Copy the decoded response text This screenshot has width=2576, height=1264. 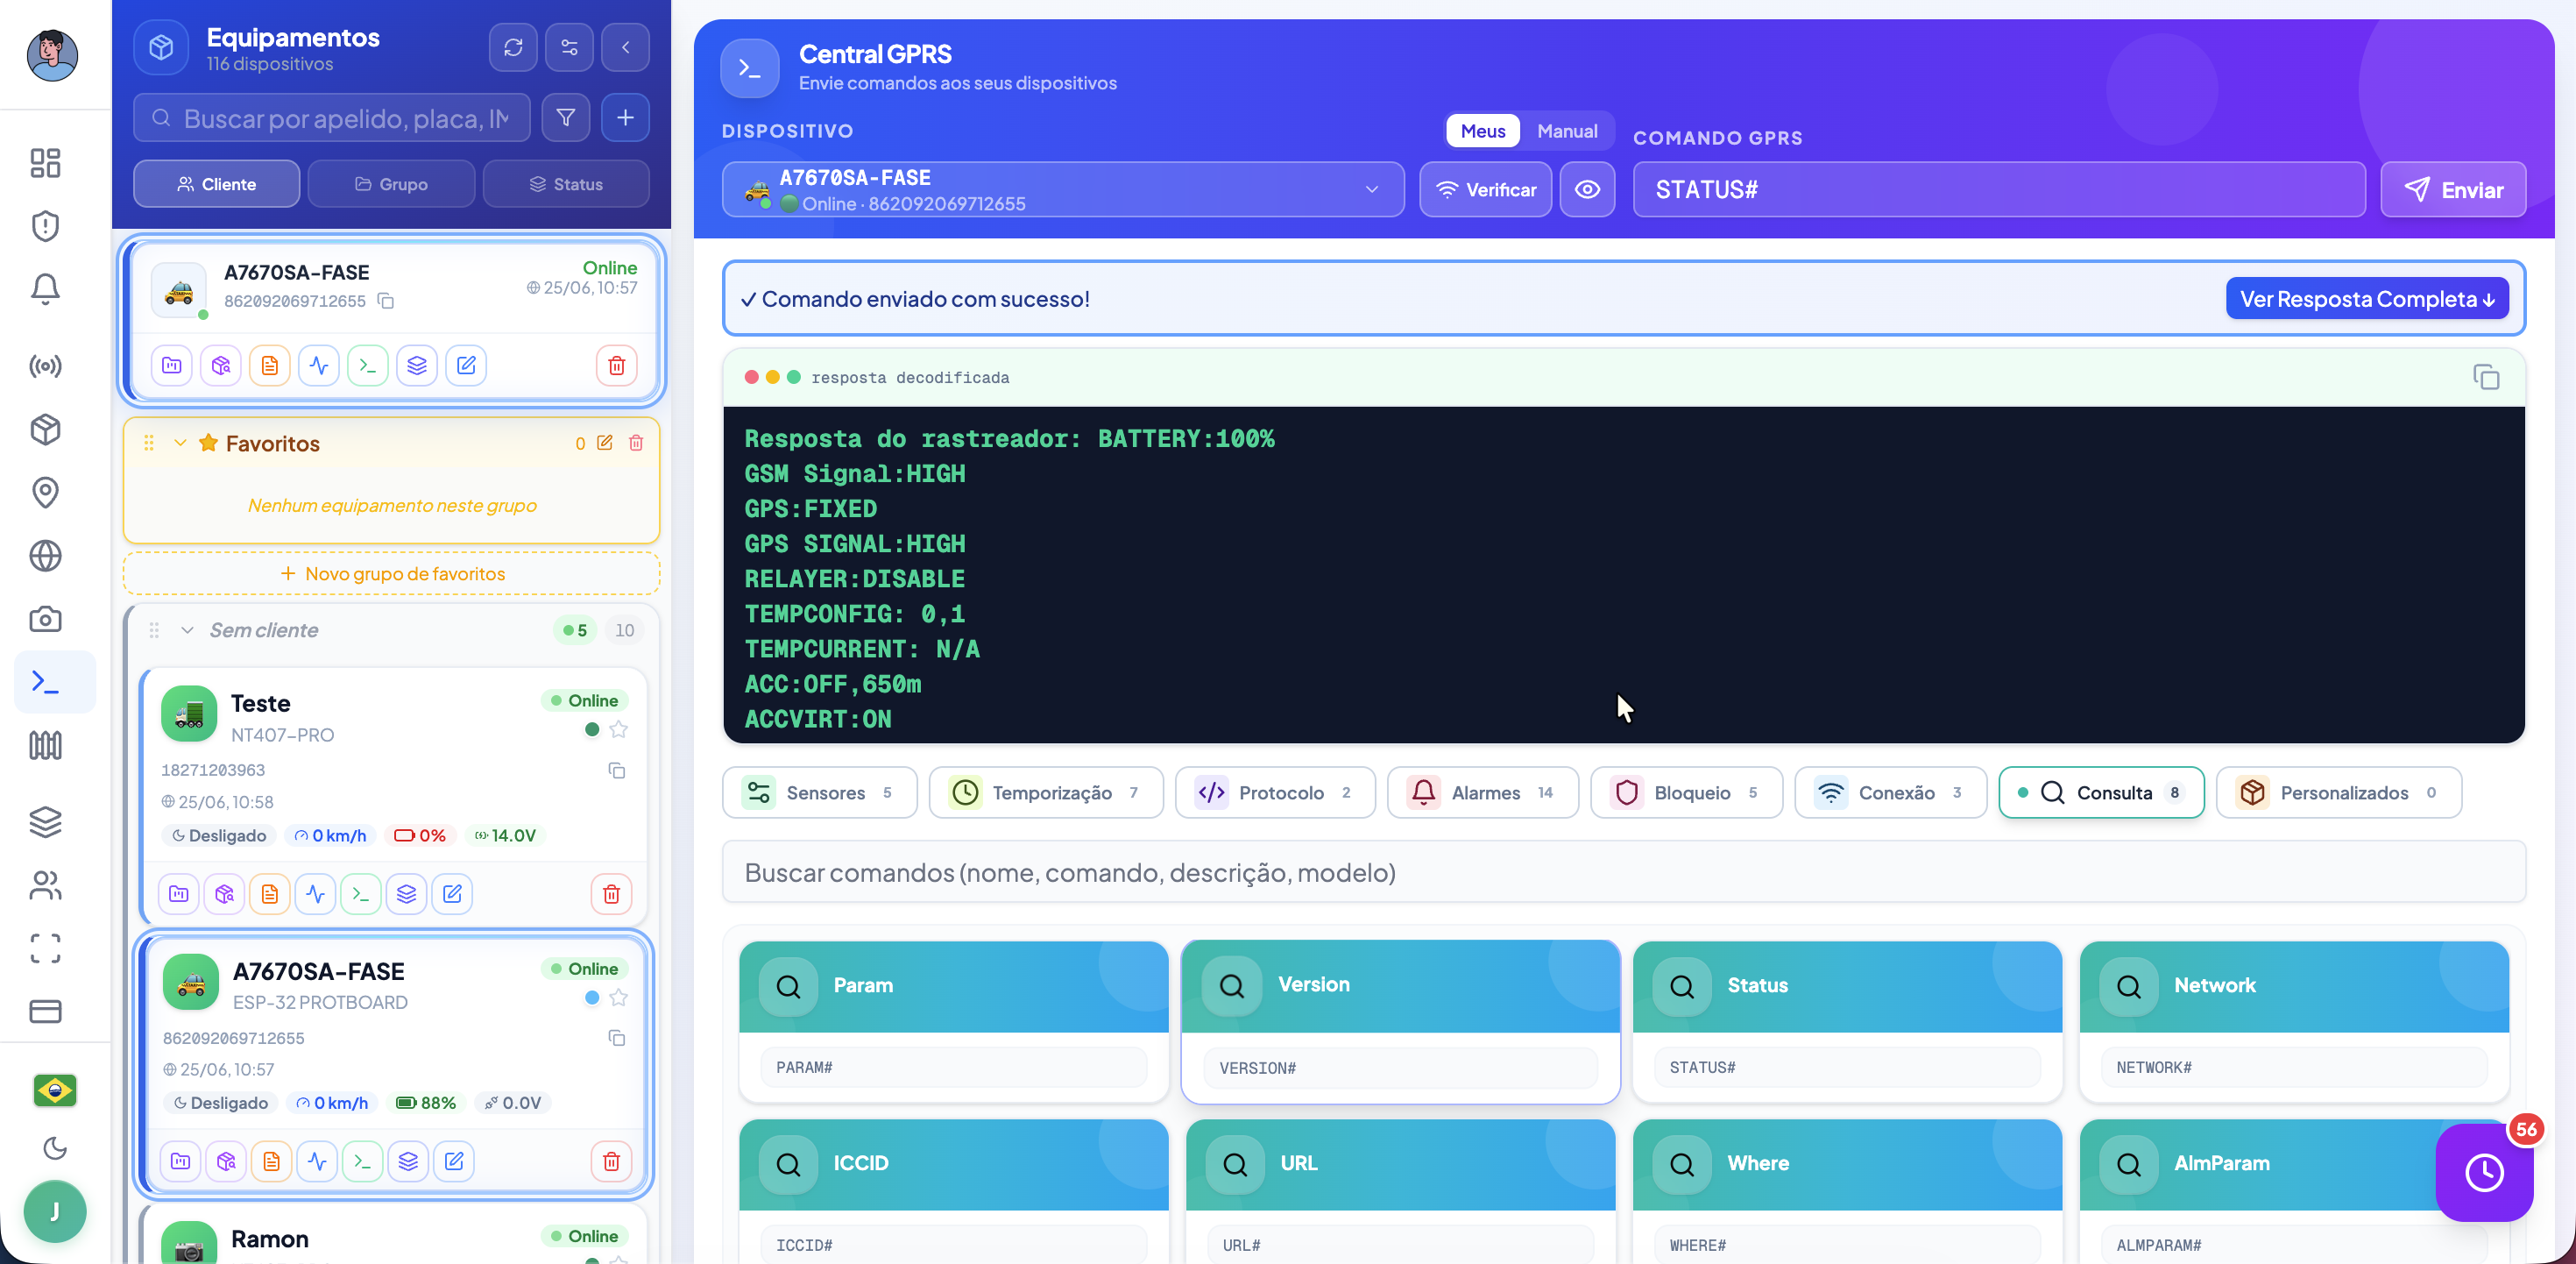pyautogui.click(x=2486, y=377)
